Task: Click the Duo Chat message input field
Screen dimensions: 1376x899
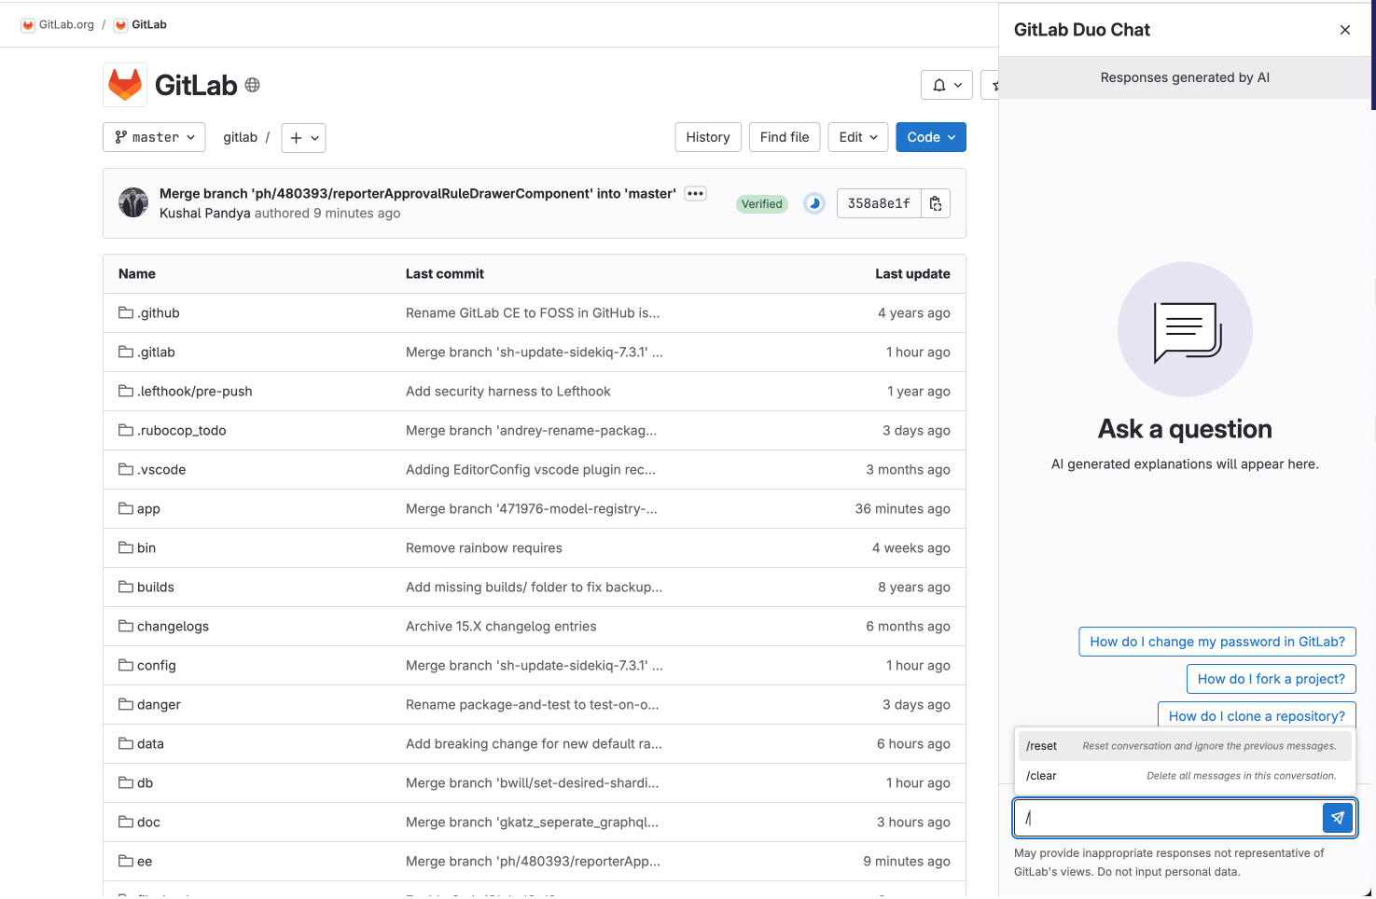Action: click(1166, 817)
